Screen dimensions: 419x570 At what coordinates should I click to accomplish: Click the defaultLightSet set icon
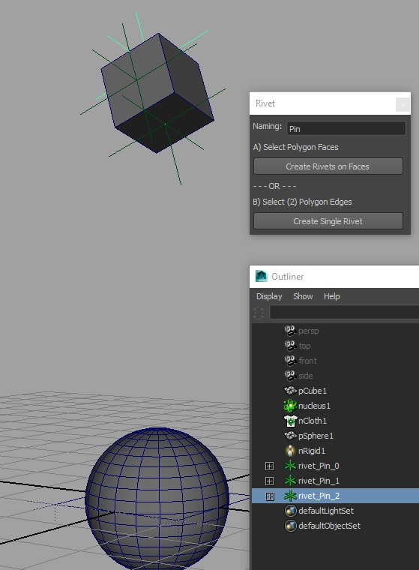coord(290,511)
